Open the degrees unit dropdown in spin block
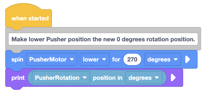The height and width of the screenshot is (94, 205). click(x=162, y=59)
